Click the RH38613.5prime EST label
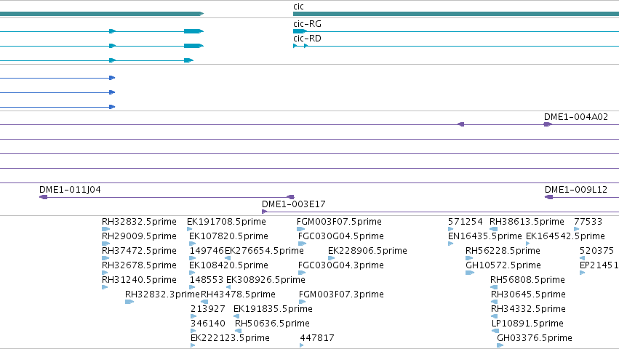This screenshot has height=349, width=619. pyautogui.click(x=527, y=222)
